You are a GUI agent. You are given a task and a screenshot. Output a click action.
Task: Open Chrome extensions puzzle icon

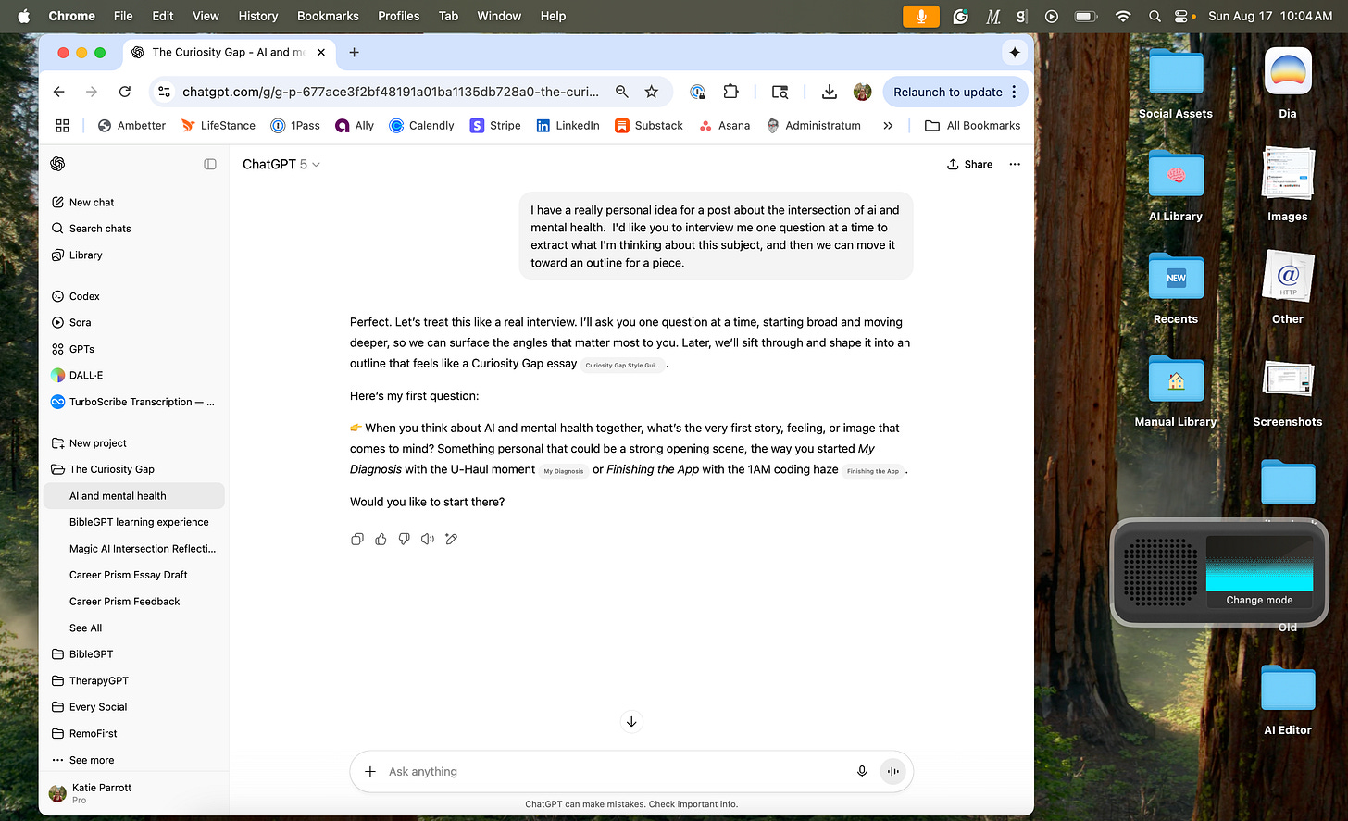tap(731, 92)
